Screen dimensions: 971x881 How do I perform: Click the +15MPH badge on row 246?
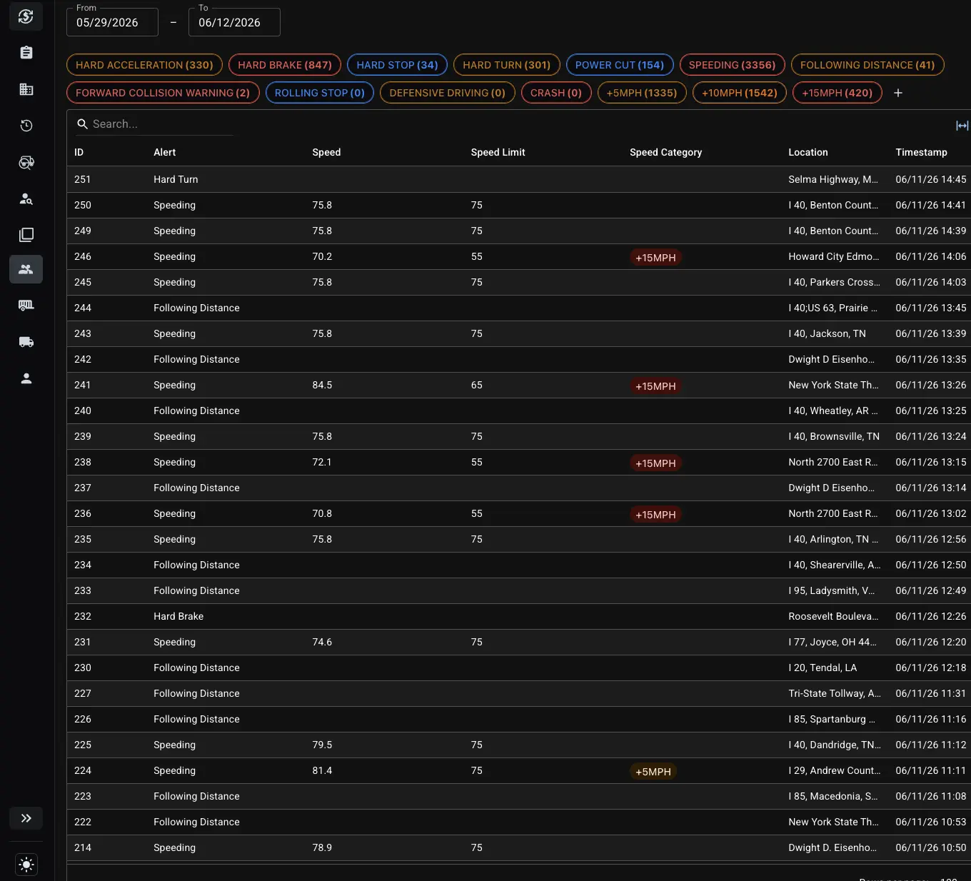[x=655, y=258]
